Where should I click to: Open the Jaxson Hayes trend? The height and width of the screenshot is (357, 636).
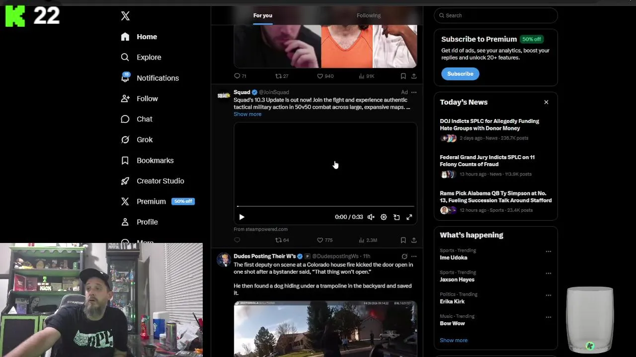click(x=457, y=280)
